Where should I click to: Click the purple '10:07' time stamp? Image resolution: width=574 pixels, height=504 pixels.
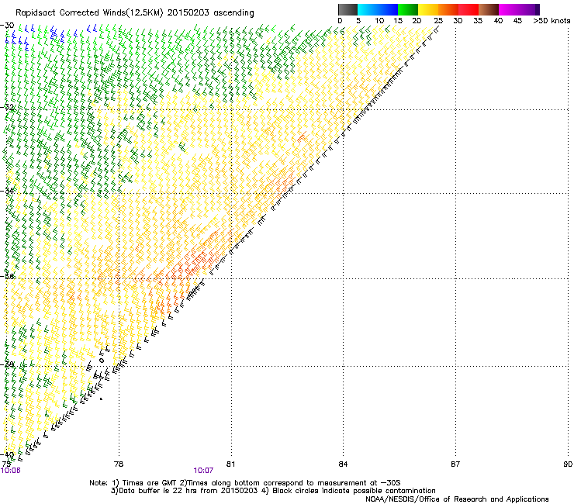[203, 471]
